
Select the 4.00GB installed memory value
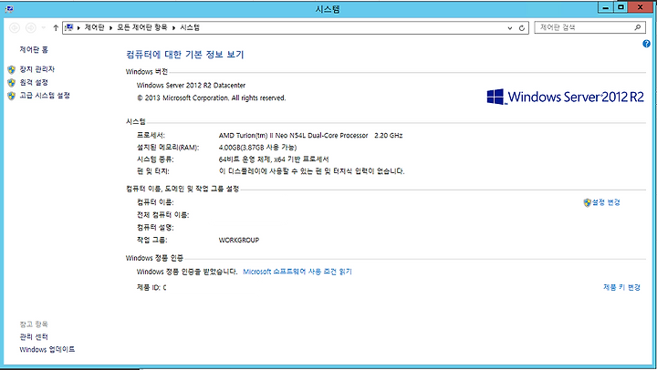pos(257,148)
